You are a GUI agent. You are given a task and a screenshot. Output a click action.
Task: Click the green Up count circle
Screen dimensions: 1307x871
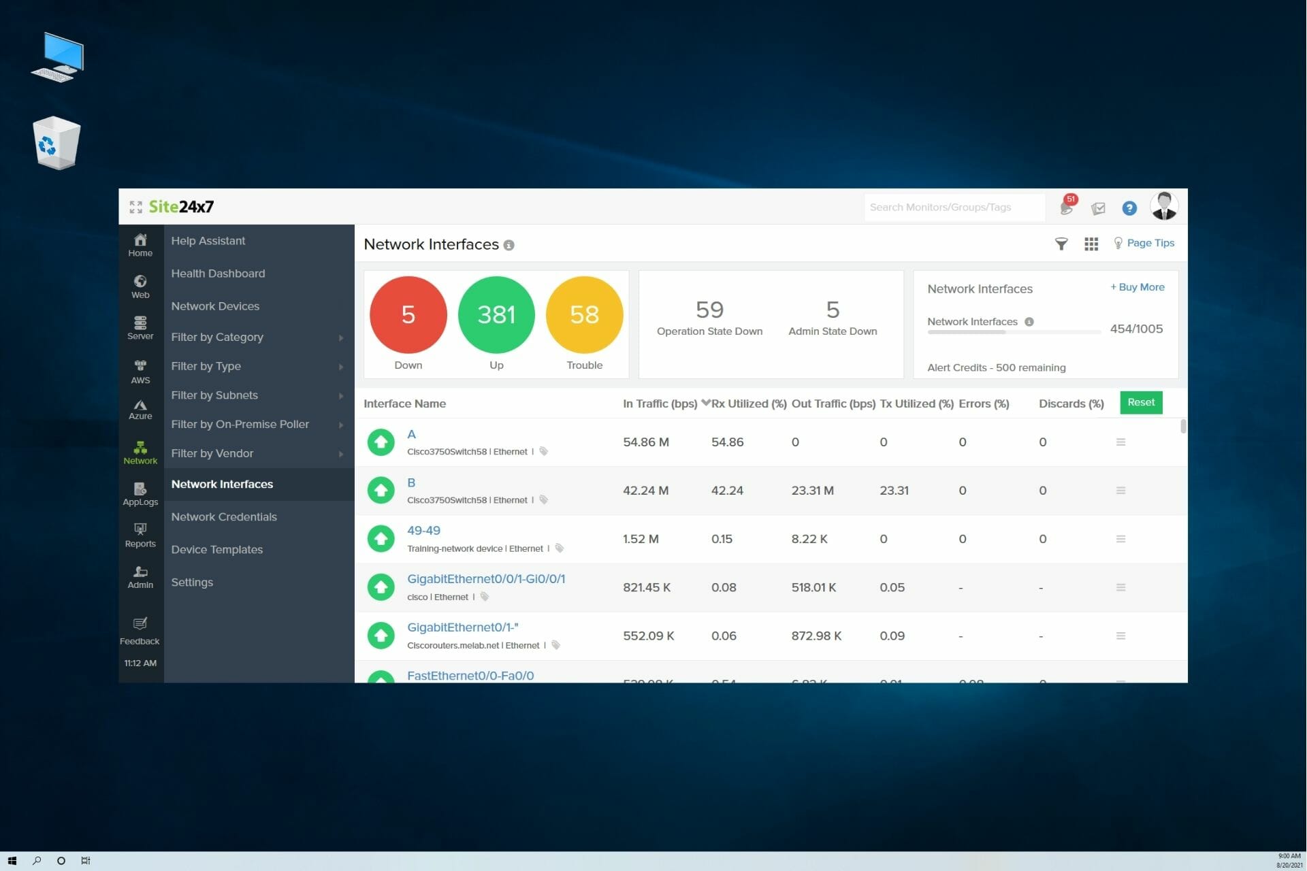(x=496, y=314)
